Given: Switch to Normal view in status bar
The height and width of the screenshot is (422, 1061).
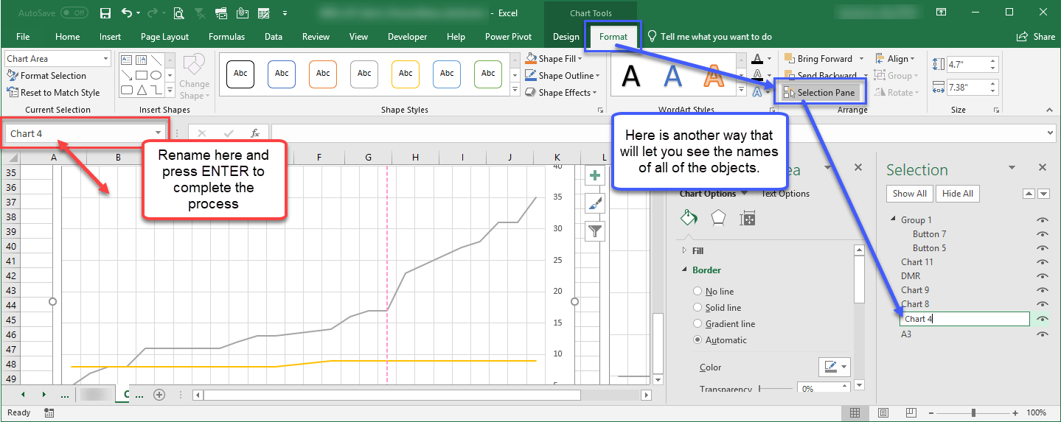Looking at the screenshot, I should (x=855, y=412).
